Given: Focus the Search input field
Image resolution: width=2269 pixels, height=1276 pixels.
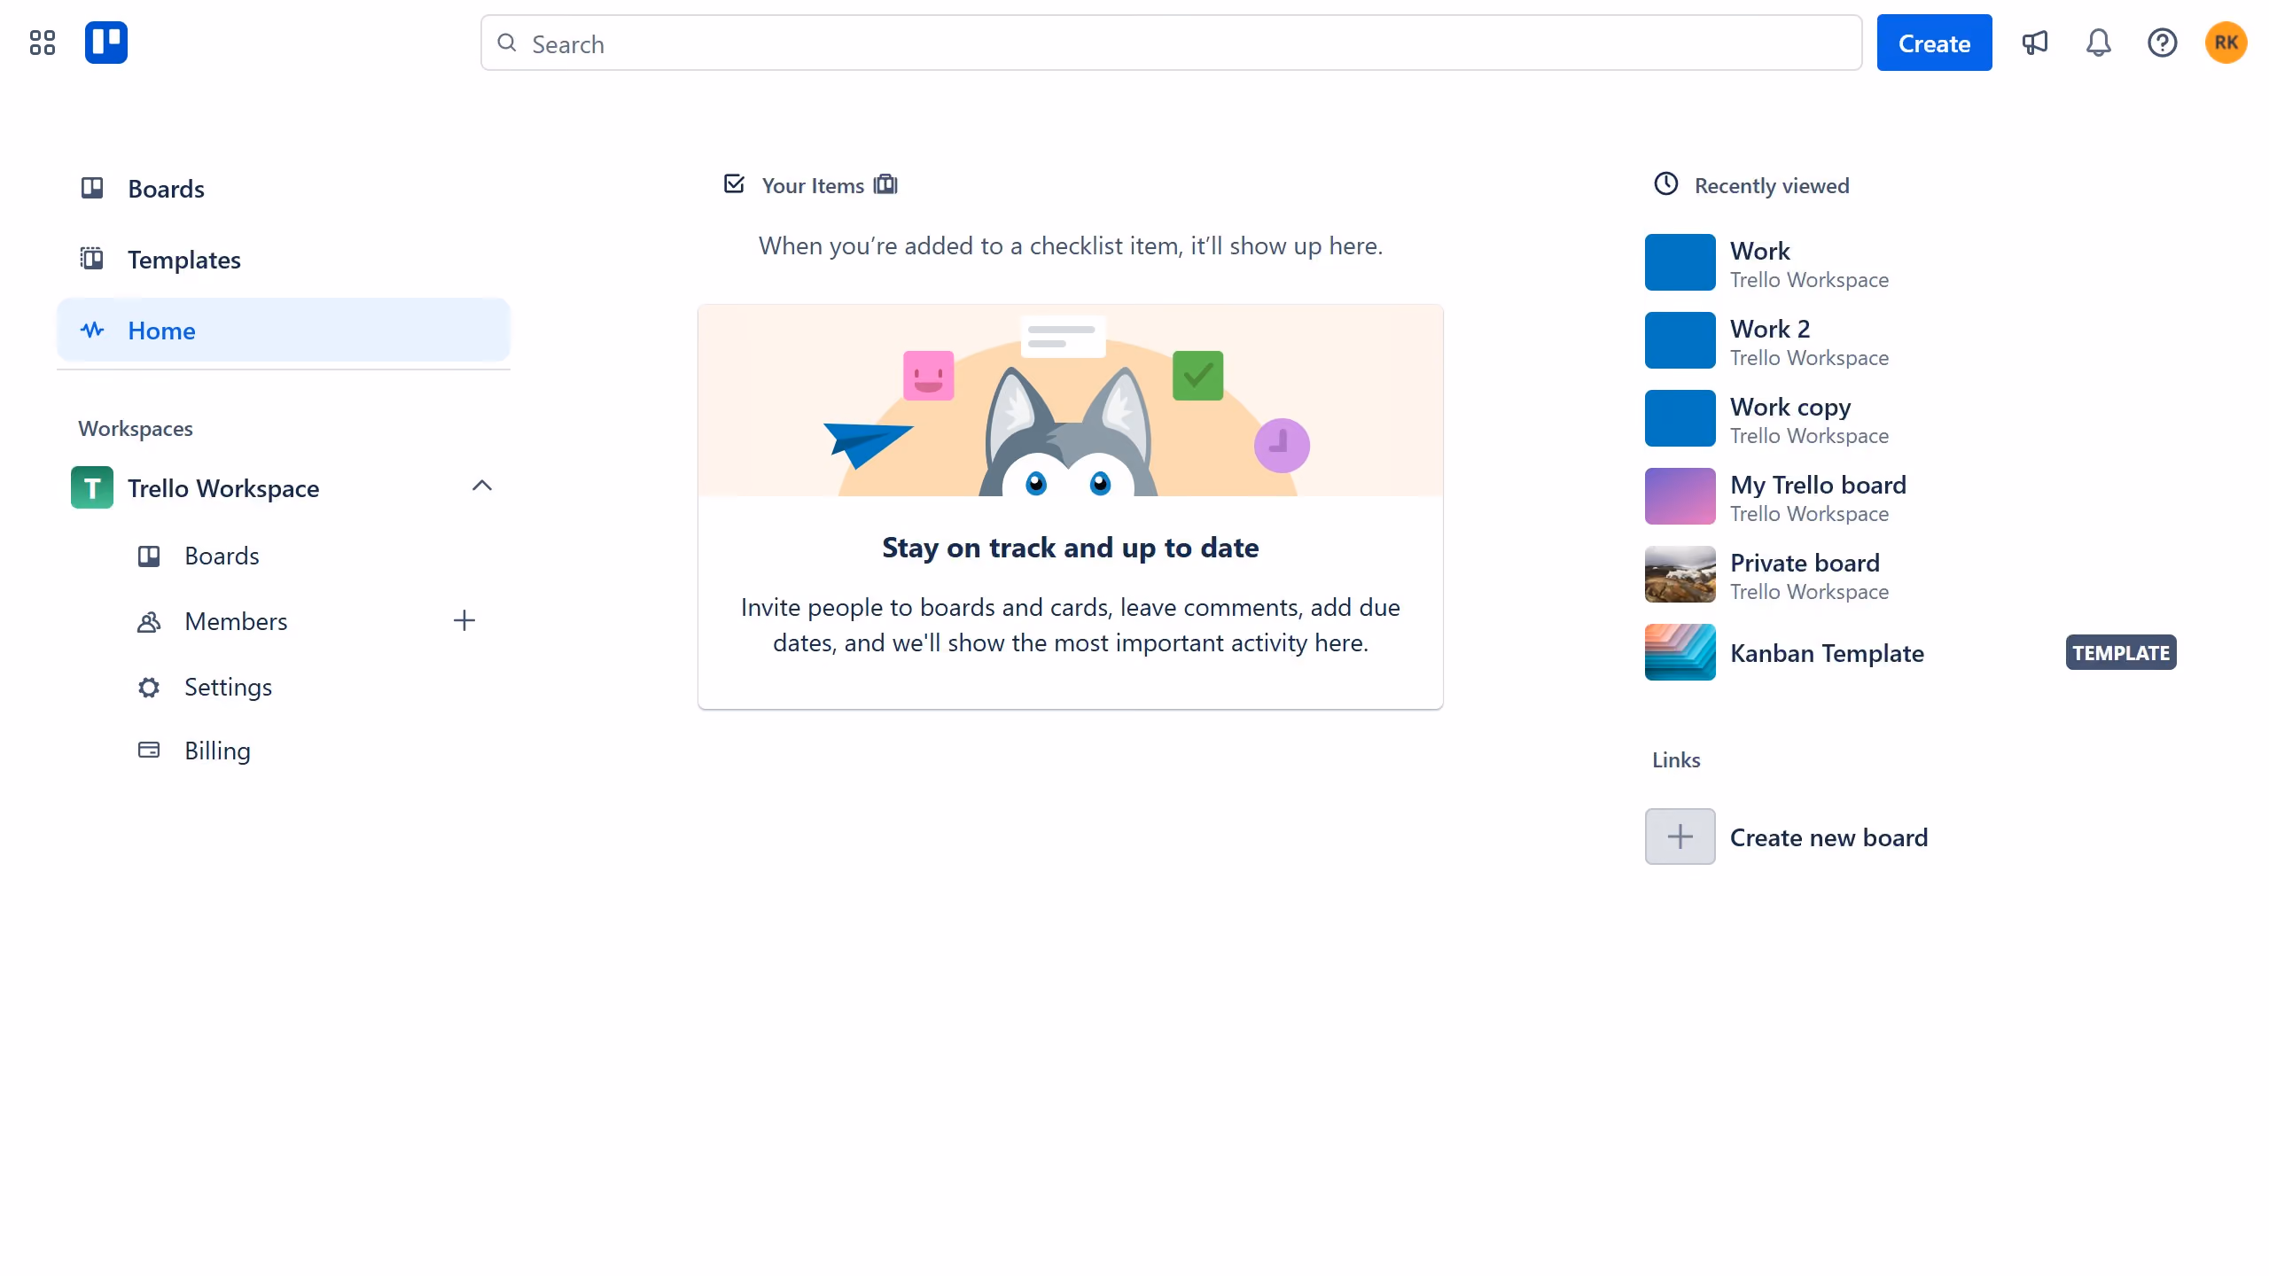Looking at the screenshot, I should 1171,43.
